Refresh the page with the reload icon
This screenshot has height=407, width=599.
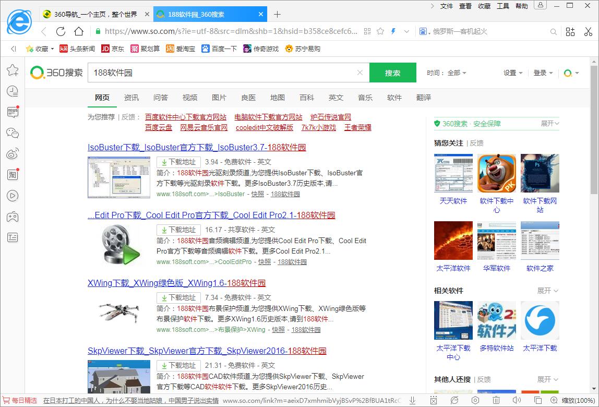(x=61, y=31)
